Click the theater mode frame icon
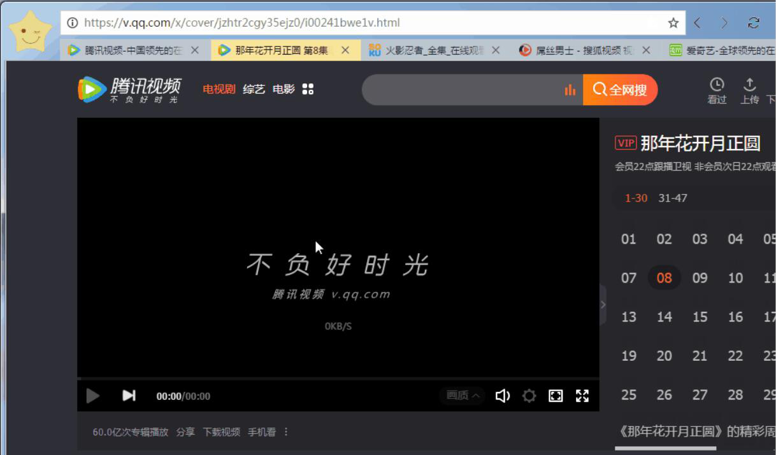776x455 pixels. [x=556, y=395]
